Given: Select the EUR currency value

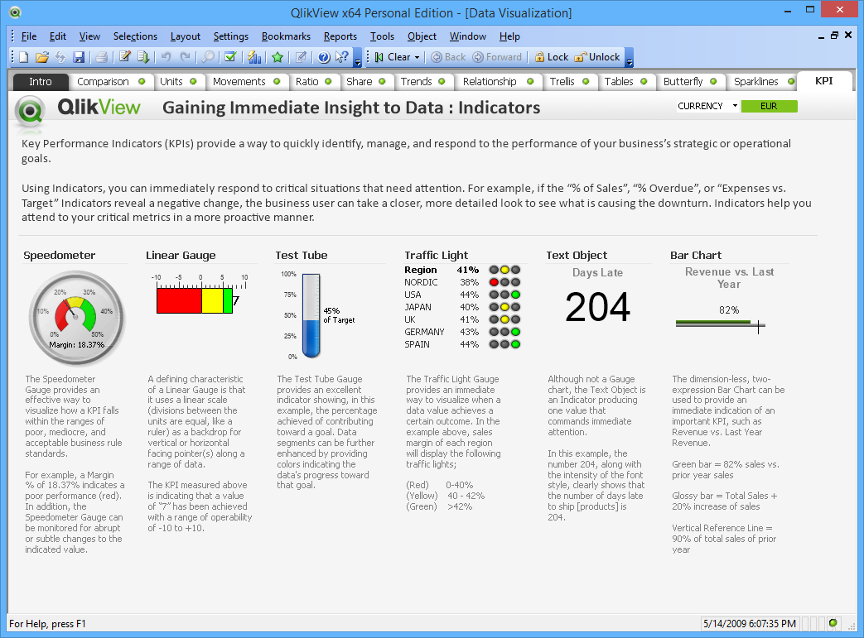Looking at the screenshot, I should click(x=769, y=106).
